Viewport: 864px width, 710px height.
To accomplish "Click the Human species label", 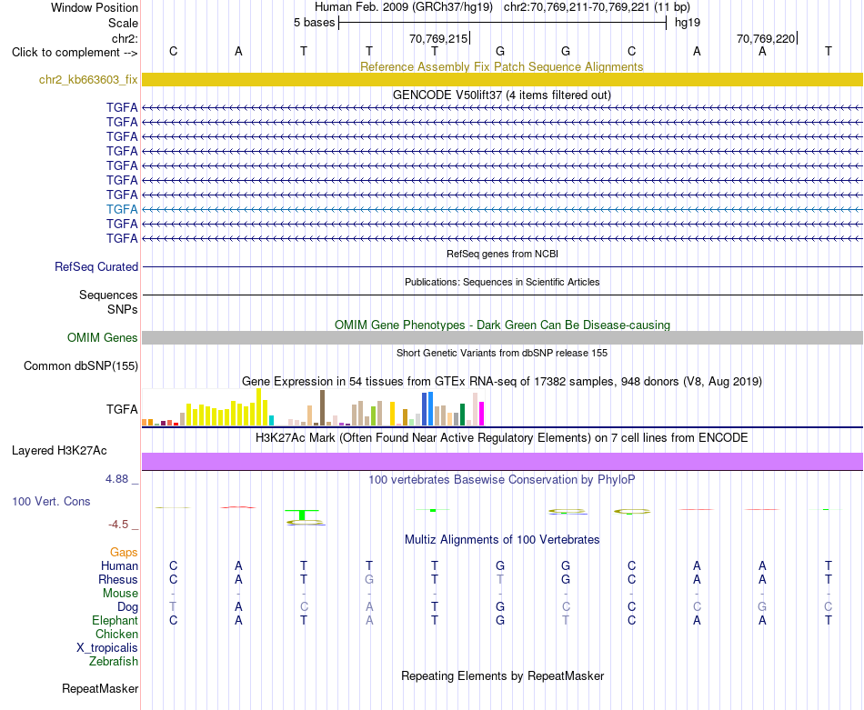I will click(x=119, y=565).
